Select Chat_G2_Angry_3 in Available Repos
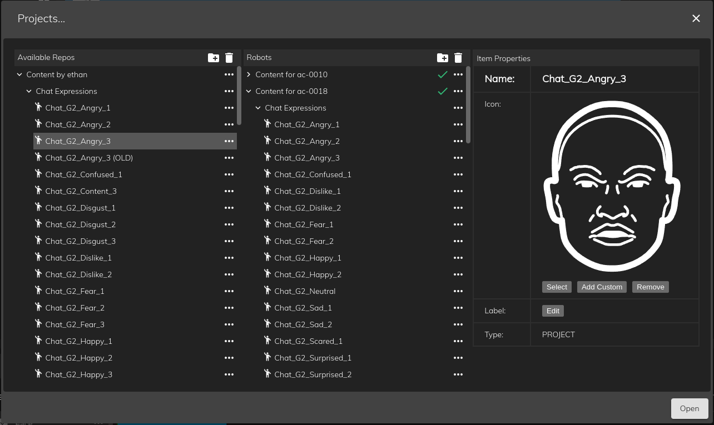 (135, 141)
